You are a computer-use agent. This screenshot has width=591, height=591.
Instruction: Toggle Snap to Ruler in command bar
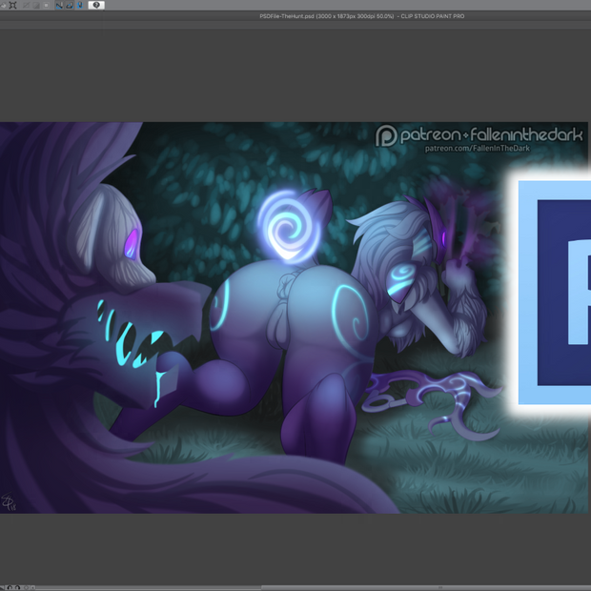click(59, 6)
